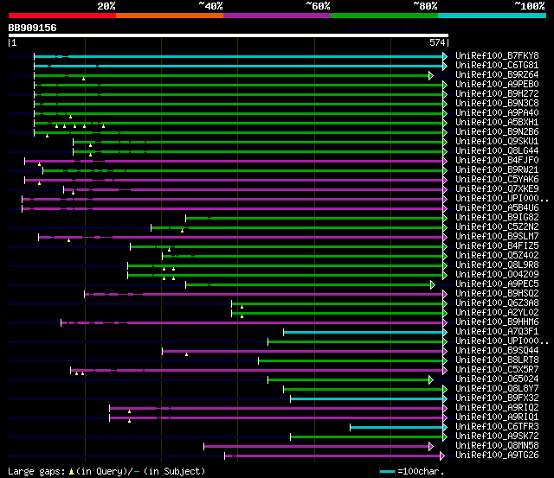Open the UniRef100_A9SK72 label
Screen dimensions: 554x478
click(x=497, y=437)
